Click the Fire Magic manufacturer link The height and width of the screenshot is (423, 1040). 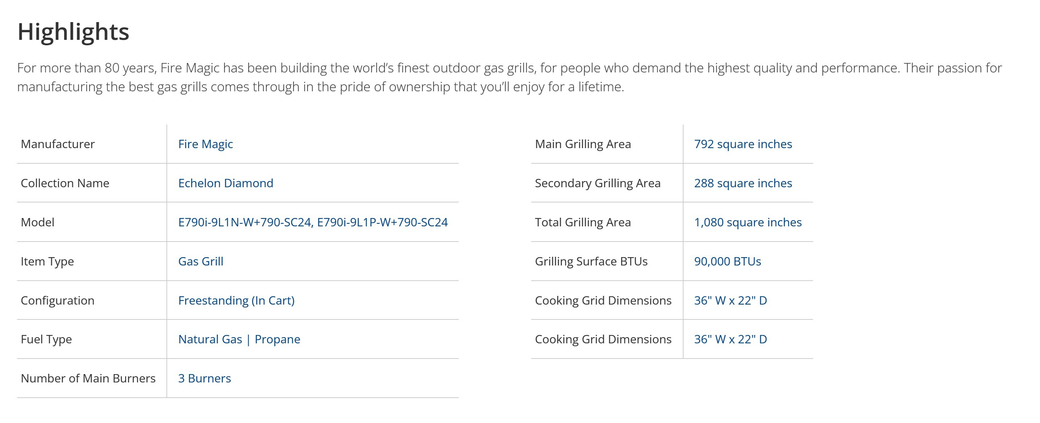pyautogui.click(x=206, y=144)
